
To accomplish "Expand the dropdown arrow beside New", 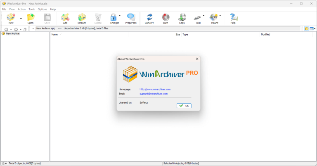I will (x=21, y=16).
